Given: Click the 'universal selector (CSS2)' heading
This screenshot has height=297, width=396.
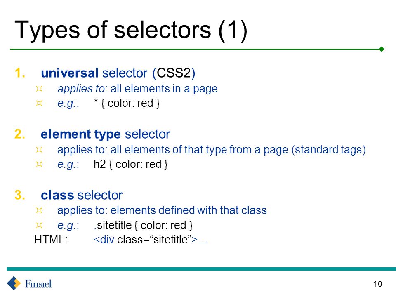Looking at the screenshot, I should (118, 73).
